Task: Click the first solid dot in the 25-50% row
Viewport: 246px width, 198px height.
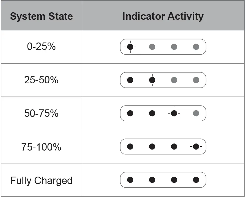Action: (130, 80)
